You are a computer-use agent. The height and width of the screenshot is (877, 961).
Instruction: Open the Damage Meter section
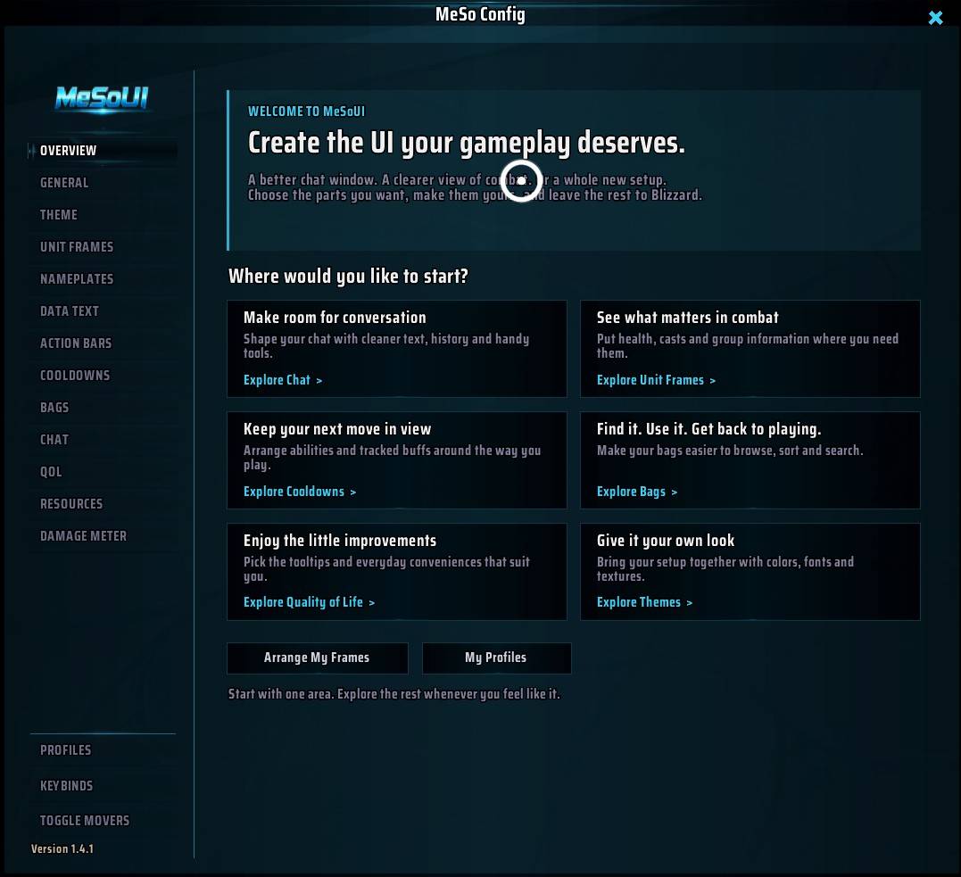[x=103, y=535]
